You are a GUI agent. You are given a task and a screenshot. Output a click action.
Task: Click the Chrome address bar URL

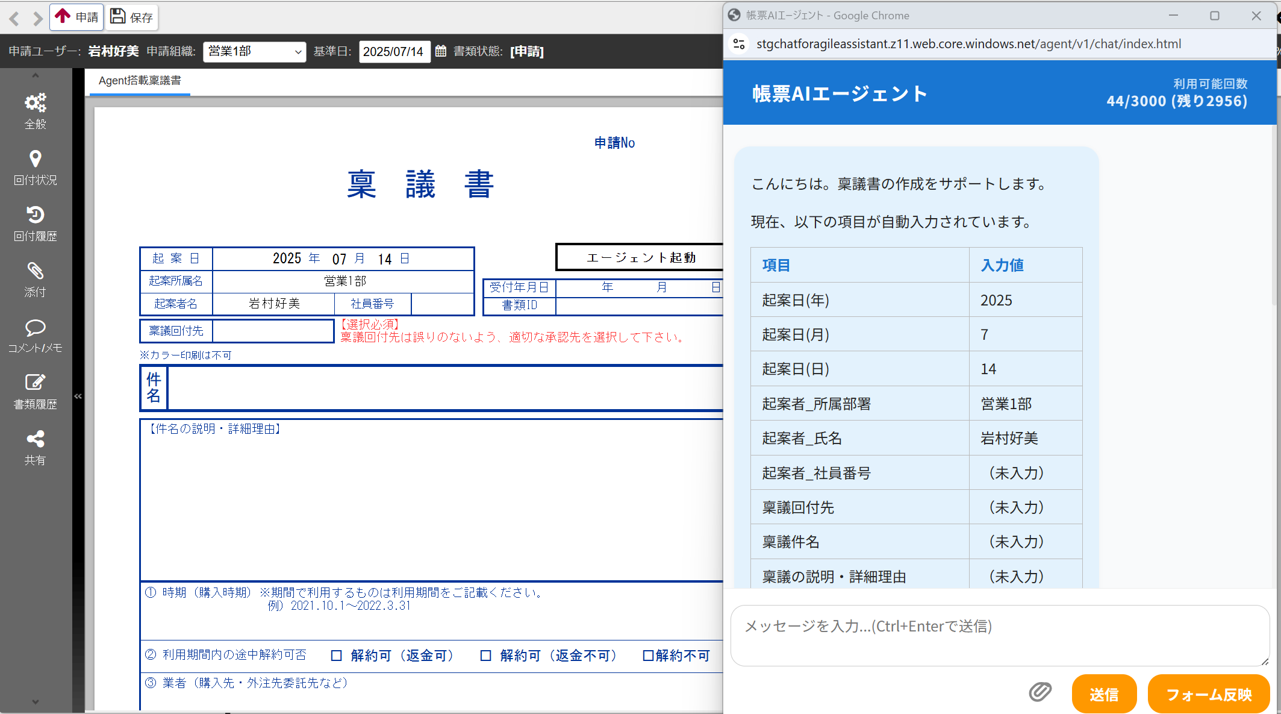[968, 44]
